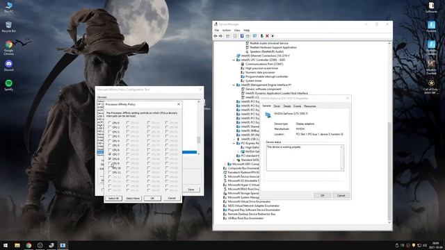
Task: Check the CPU 3 checkbox
Action: (110, 136)
